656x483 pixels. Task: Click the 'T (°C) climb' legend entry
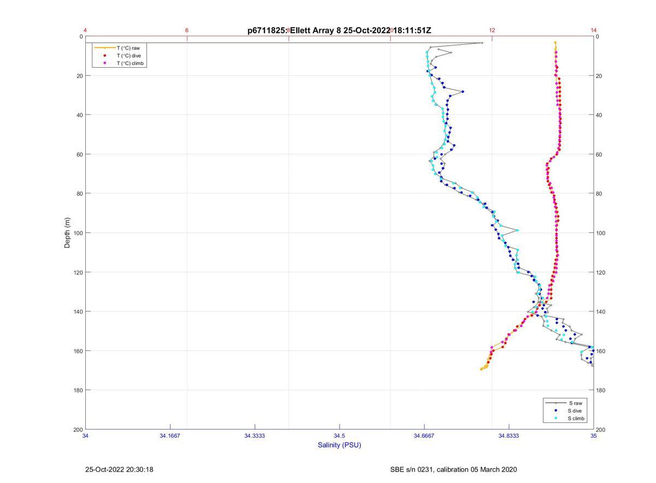pos(130,63)
